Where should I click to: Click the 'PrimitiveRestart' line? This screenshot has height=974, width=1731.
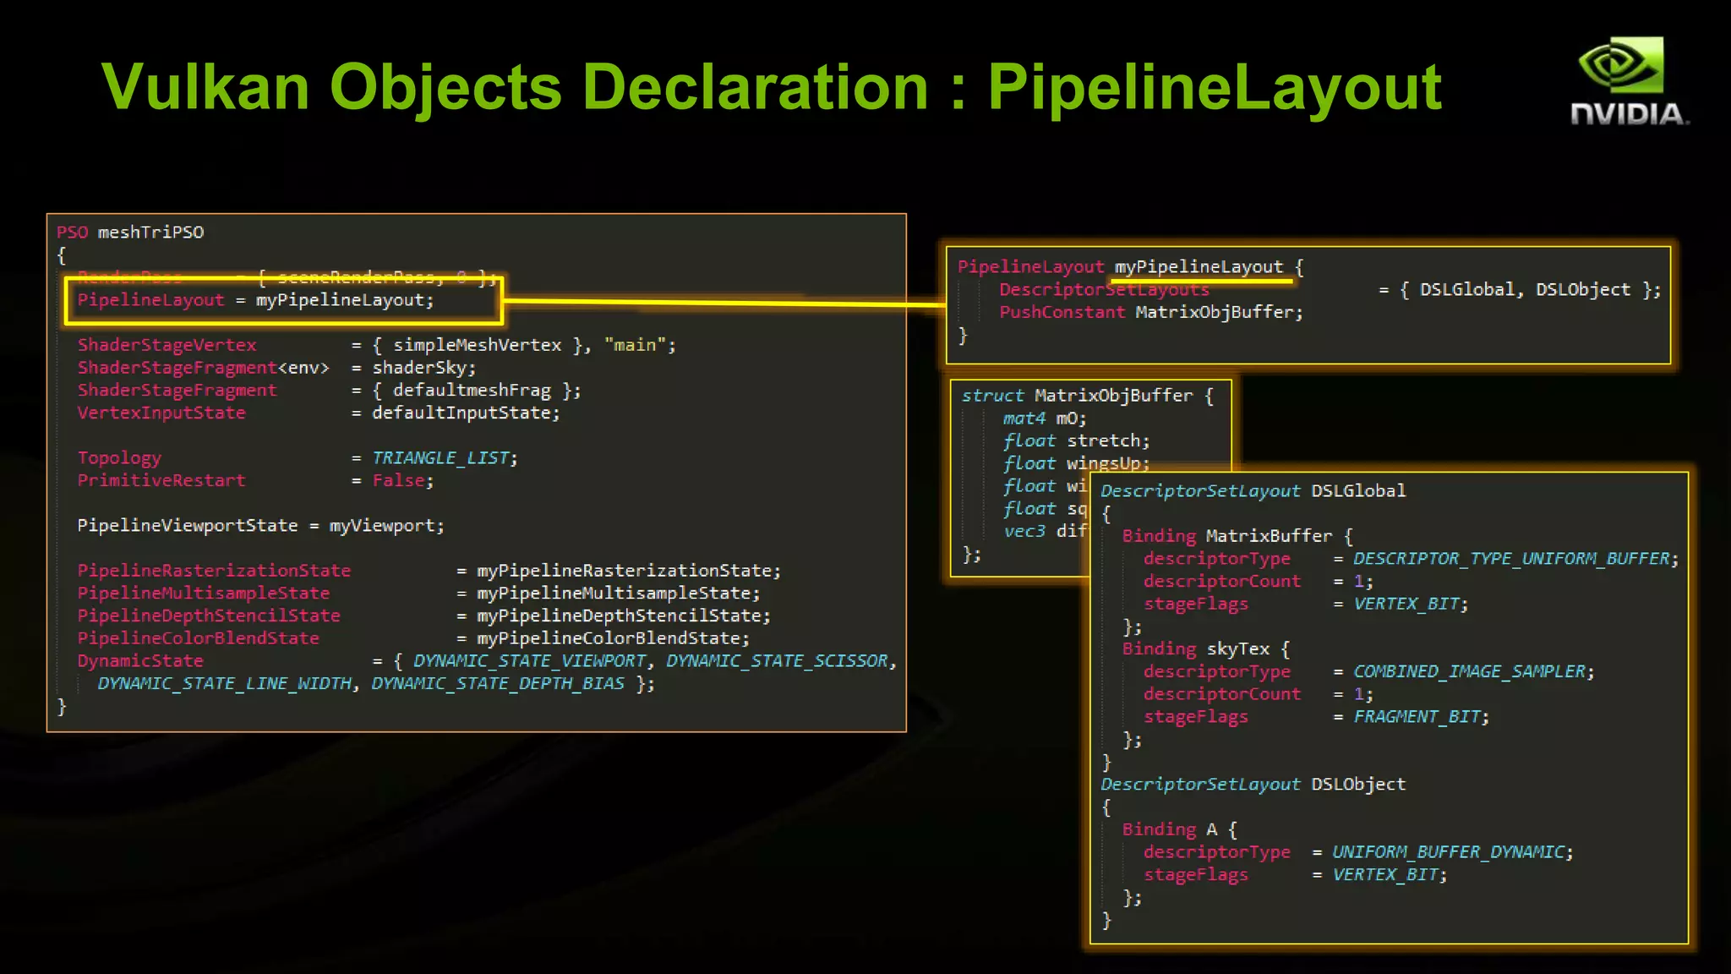point(255,480)
